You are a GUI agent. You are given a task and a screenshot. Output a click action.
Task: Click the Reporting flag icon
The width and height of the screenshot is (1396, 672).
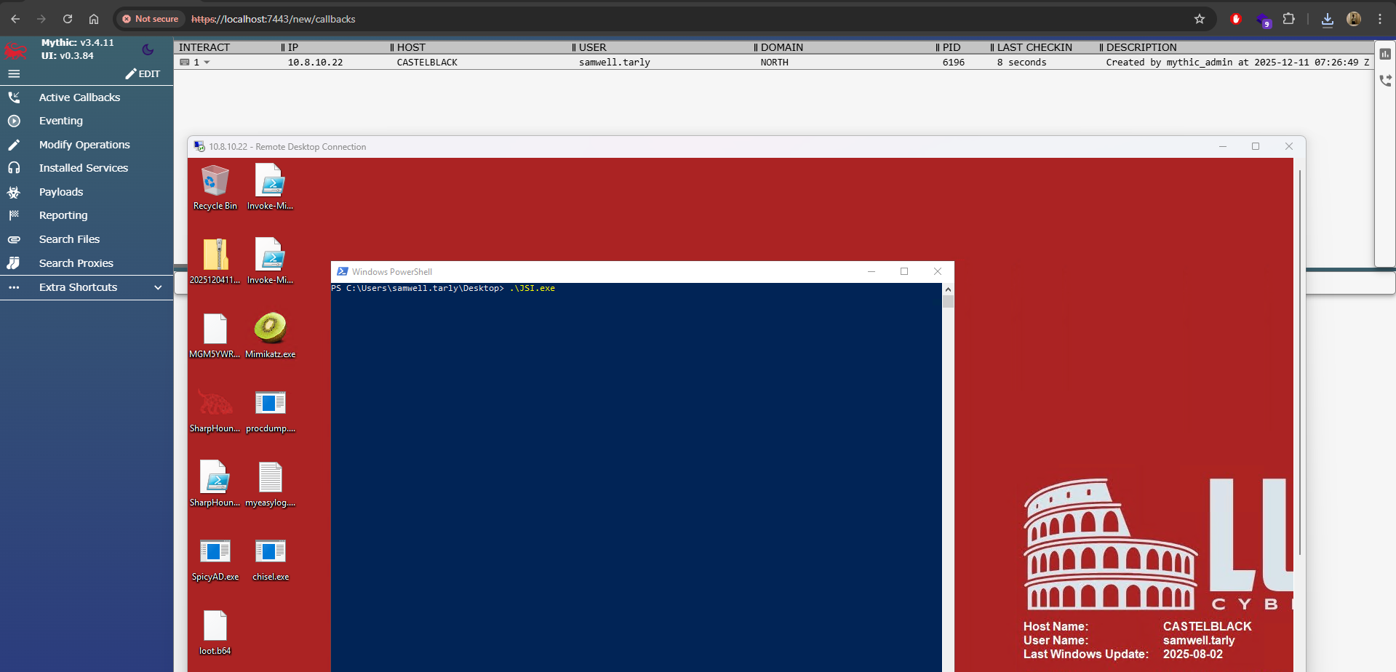[14, 215]
